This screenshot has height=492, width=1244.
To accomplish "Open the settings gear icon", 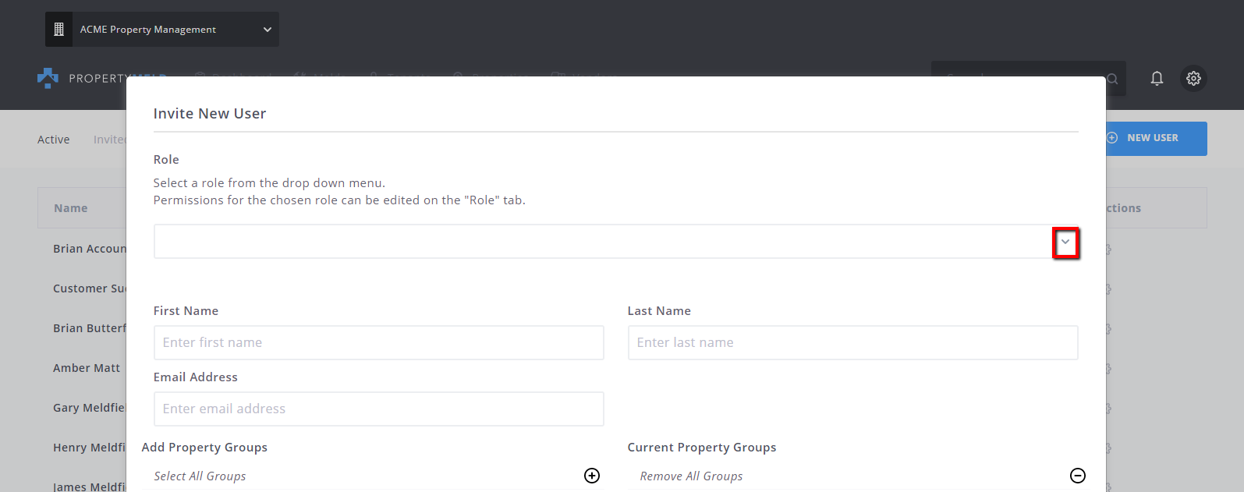I will point(1193,78).
